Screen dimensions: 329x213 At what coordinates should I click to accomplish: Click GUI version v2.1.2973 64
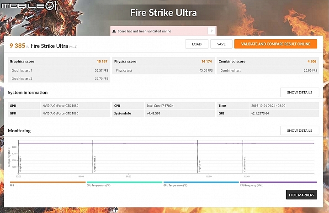pos(260,113)
